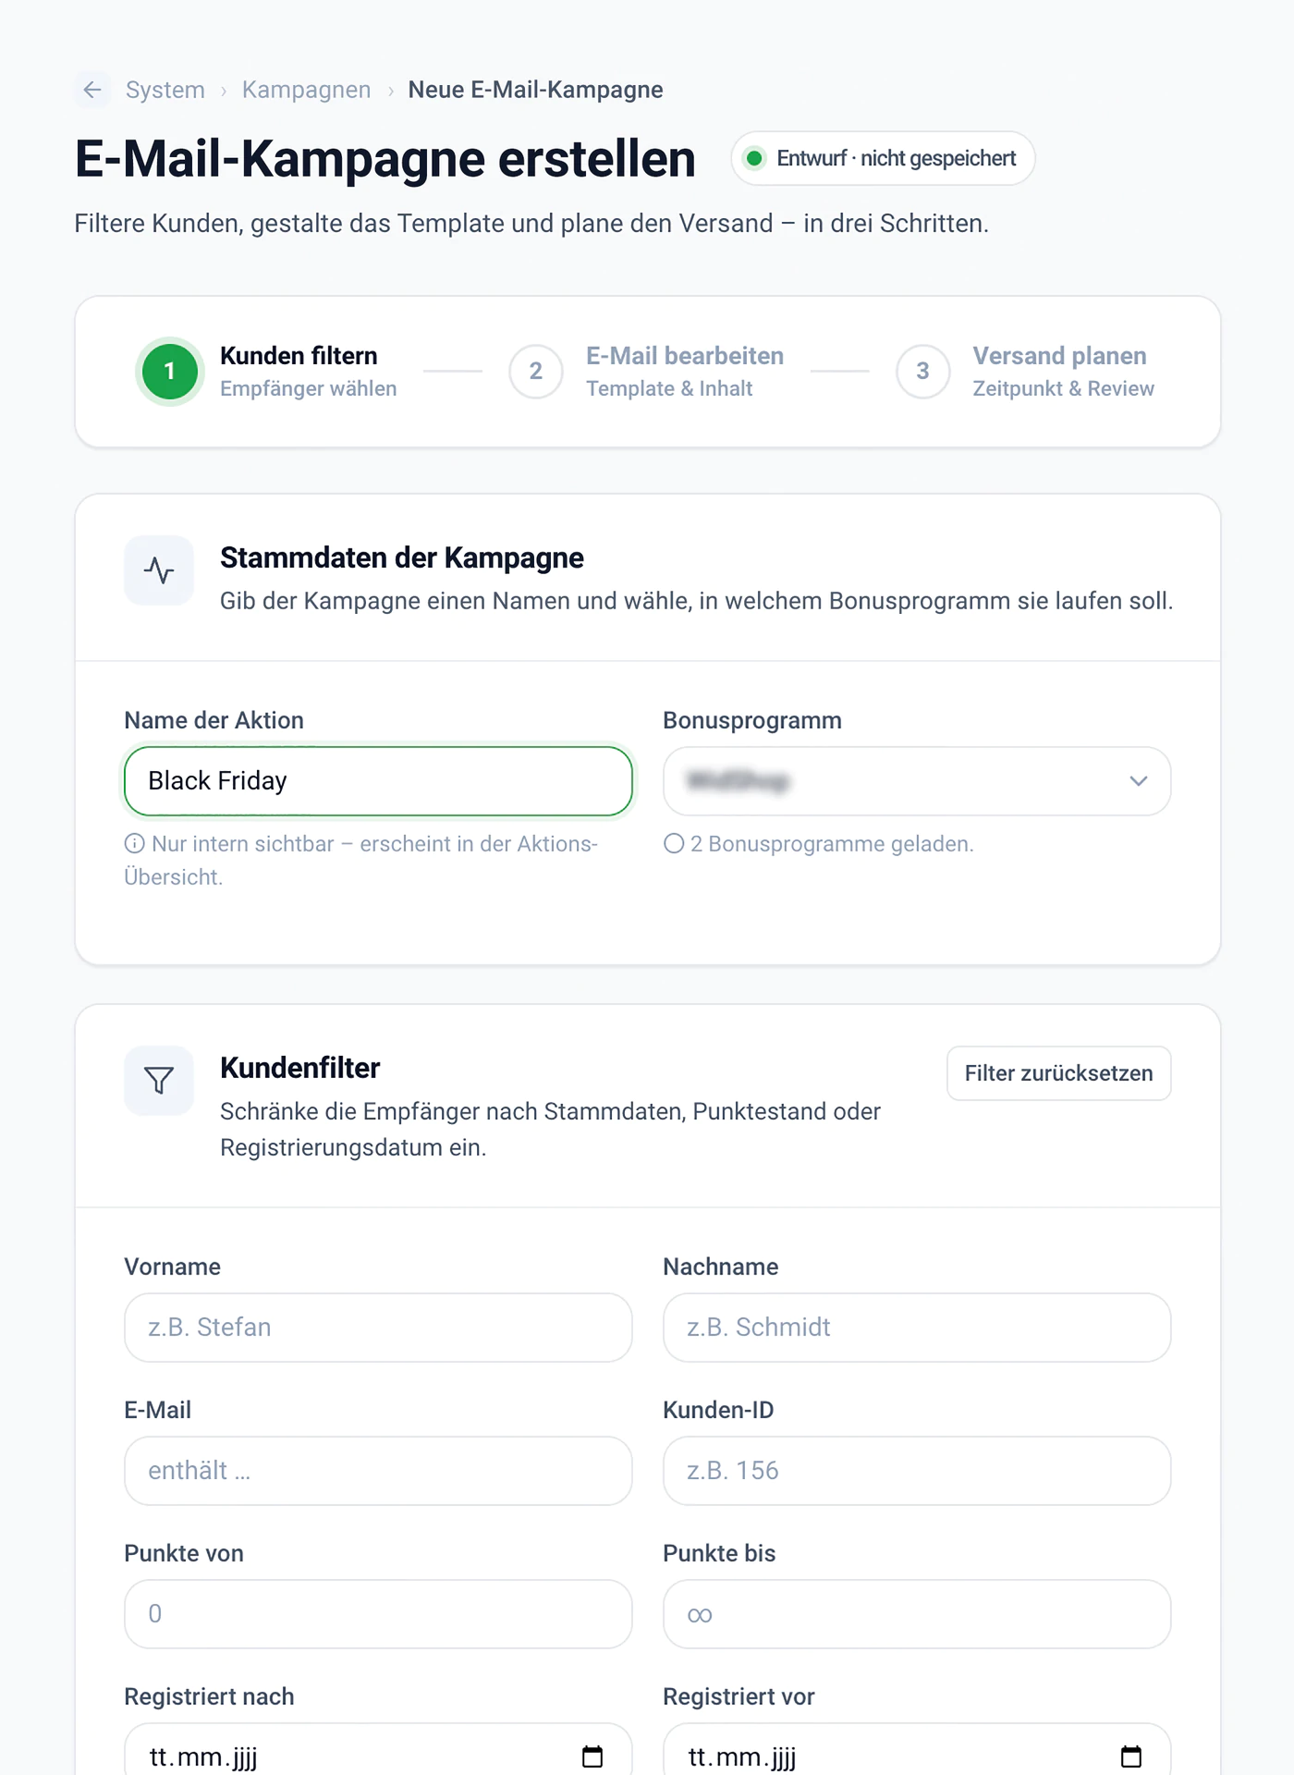Image resolution: width=1294 pixels, height=1775 pixels.
Task: Click the 2 Bonusprogramme geladen status text
Action: (832, 844)
